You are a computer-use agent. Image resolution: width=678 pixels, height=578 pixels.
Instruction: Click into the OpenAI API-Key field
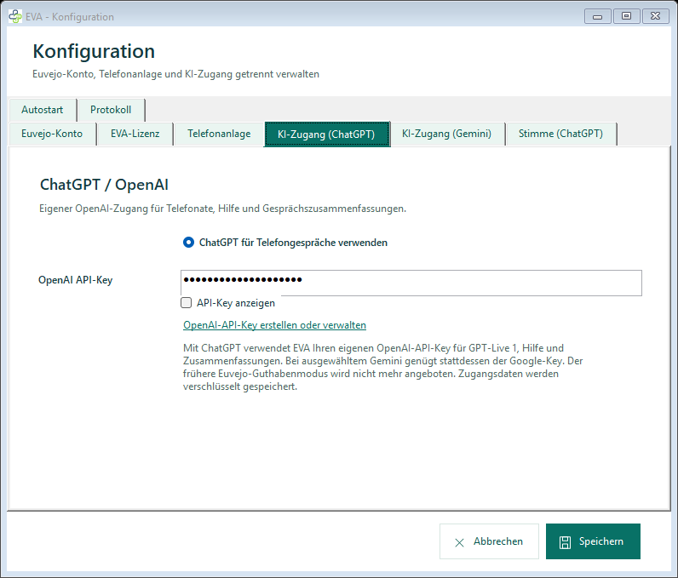tap(411, 283)
